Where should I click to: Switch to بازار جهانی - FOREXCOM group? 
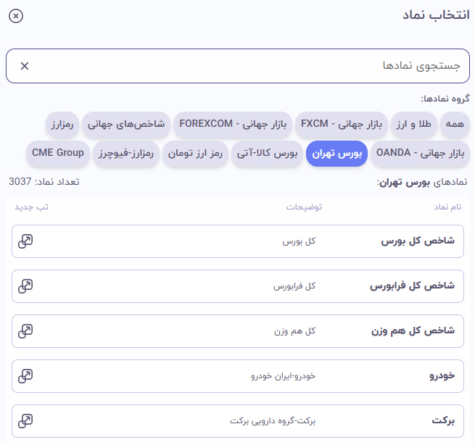[x=231, y=124]
